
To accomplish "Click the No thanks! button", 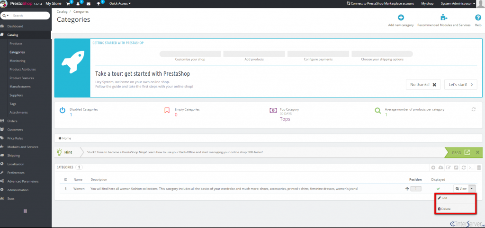I will 423,84.
